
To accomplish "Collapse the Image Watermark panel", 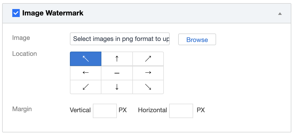I will pos(280,14).
